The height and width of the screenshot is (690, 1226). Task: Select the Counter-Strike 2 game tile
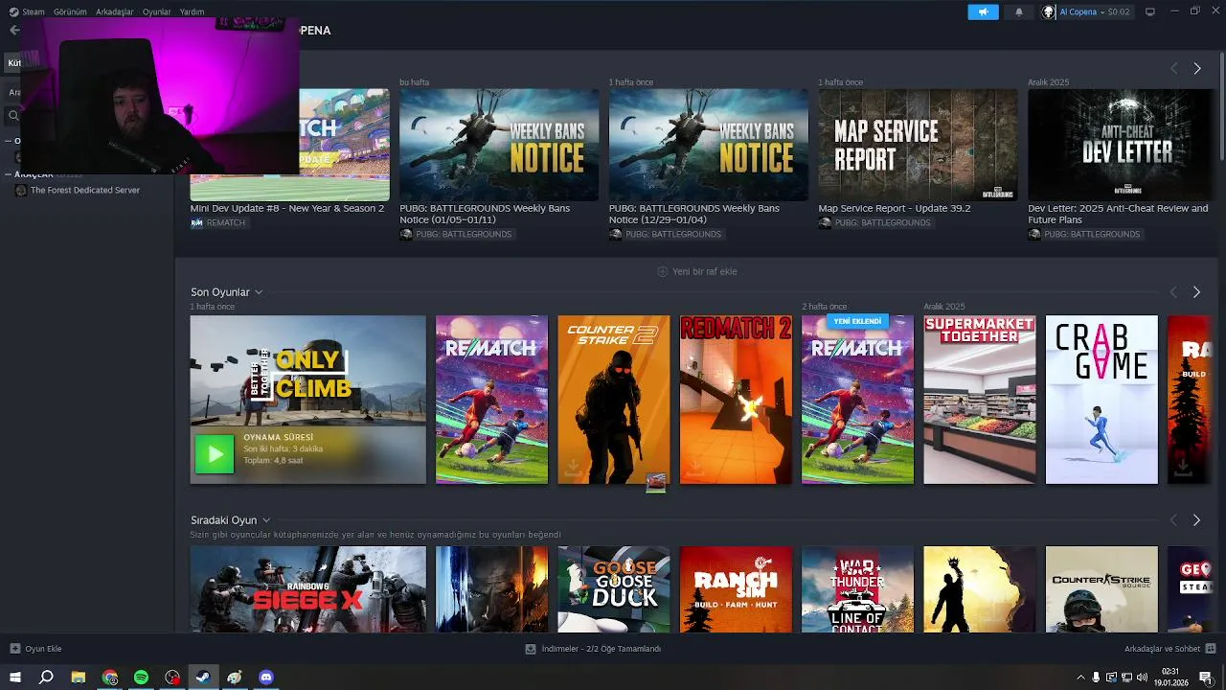(614, 400)
